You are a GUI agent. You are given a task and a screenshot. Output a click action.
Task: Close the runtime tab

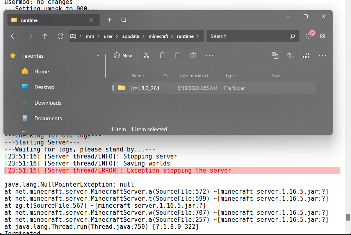[x=91, y=20]
